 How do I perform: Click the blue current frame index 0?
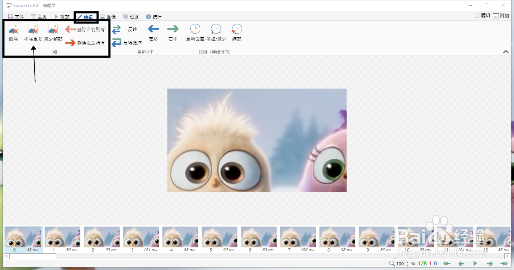point(435,264)
